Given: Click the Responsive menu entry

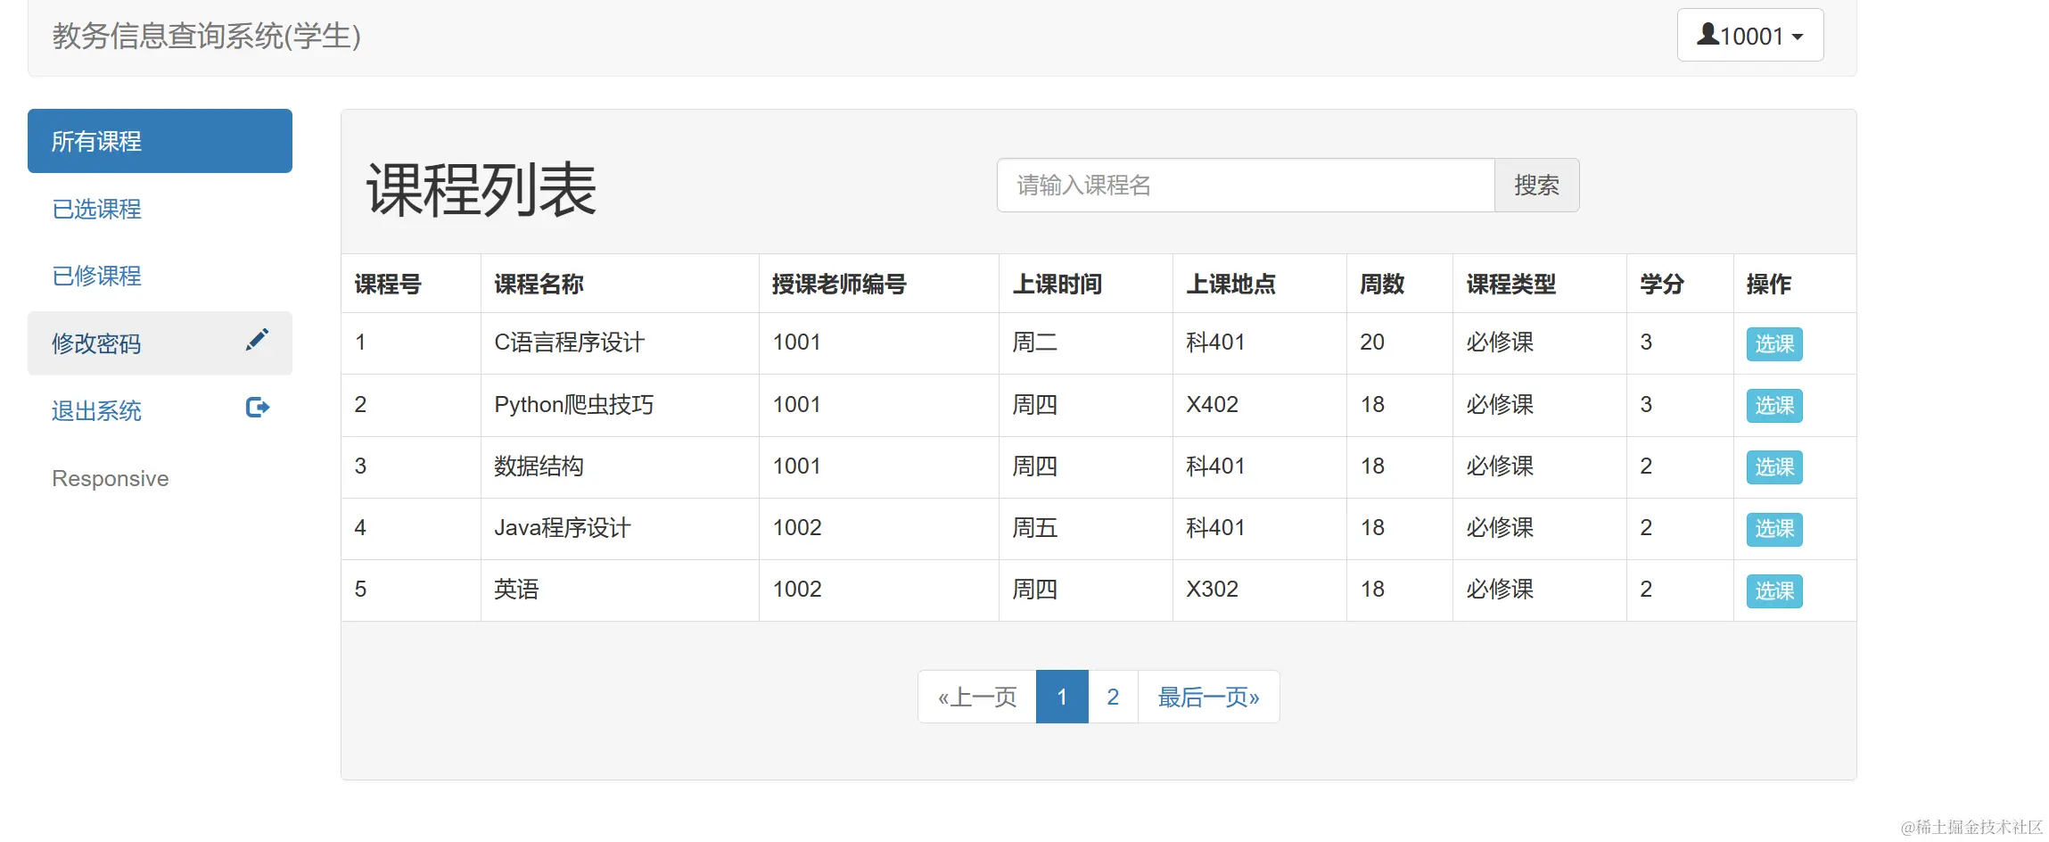Looking at the screenshot, I should coord(110,478).
